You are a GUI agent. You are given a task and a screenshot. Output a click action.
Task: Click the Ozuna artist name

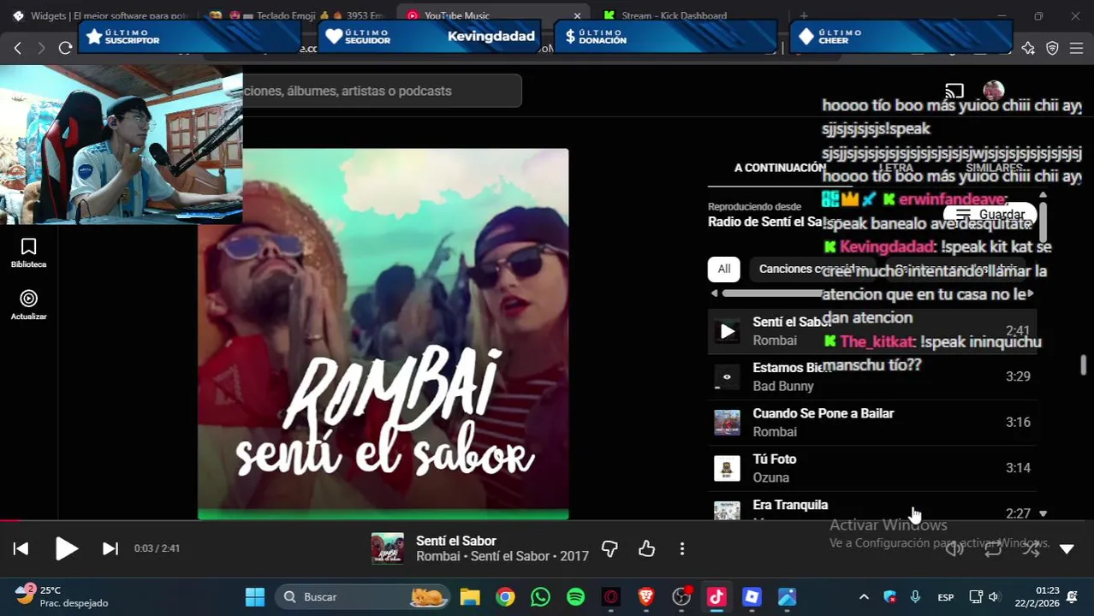tap(770, 477)
